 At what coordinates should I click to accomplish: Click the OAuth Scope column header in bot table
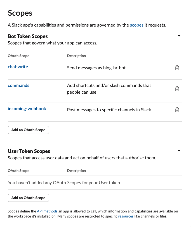18,56
